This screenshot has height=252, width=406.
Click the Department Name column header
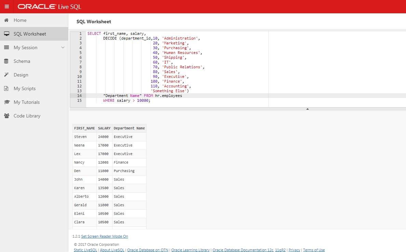[x=129, y=128]
